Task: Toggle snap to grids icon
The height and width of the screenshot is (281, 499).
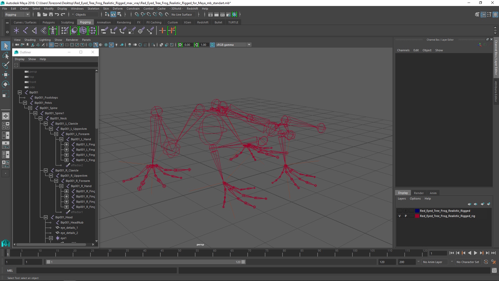Action: tap(137, 15)
